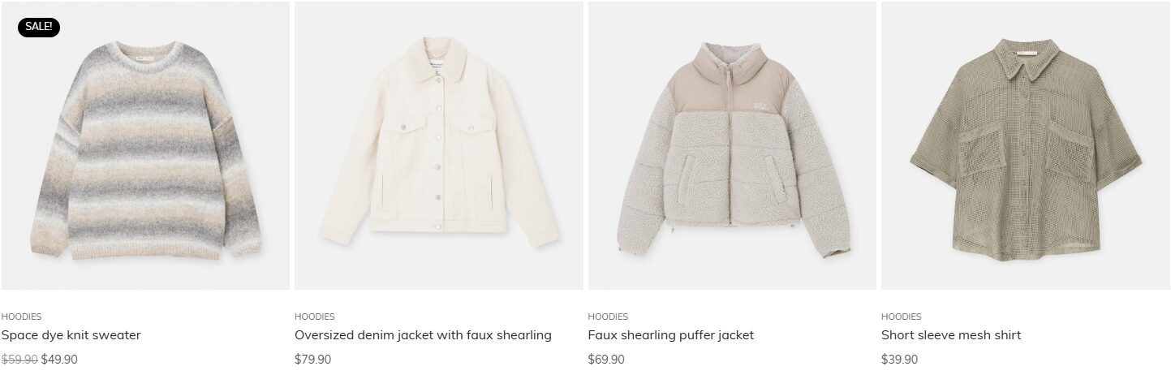The image size is (1171, 375).
Task: Open the short sleeve mesh shirt photo
Action: pyautogui.click(x=1026, y=145)
